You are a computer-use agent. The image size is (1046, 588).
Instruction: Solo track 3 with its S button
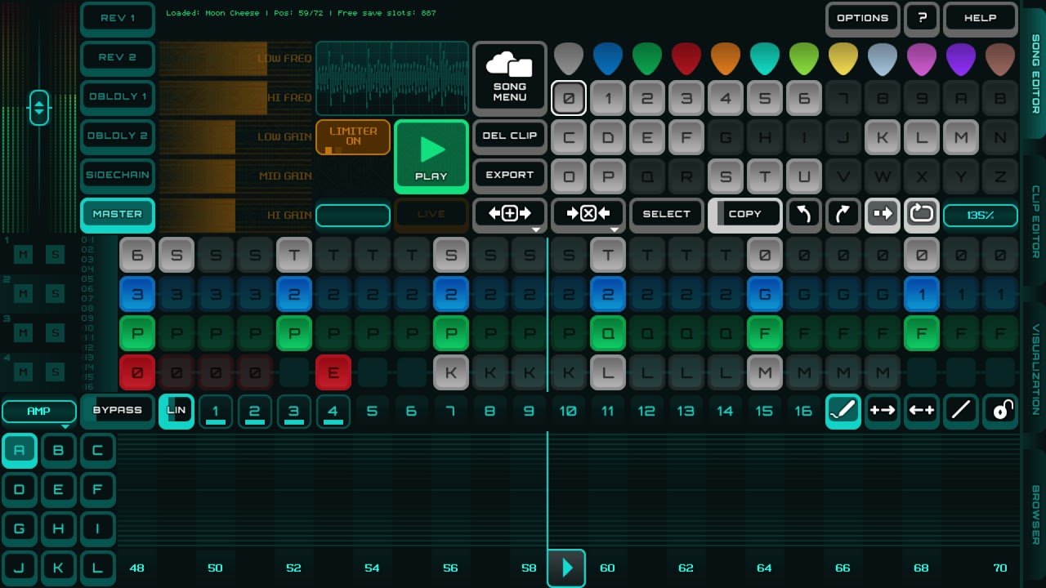(56, 333)
